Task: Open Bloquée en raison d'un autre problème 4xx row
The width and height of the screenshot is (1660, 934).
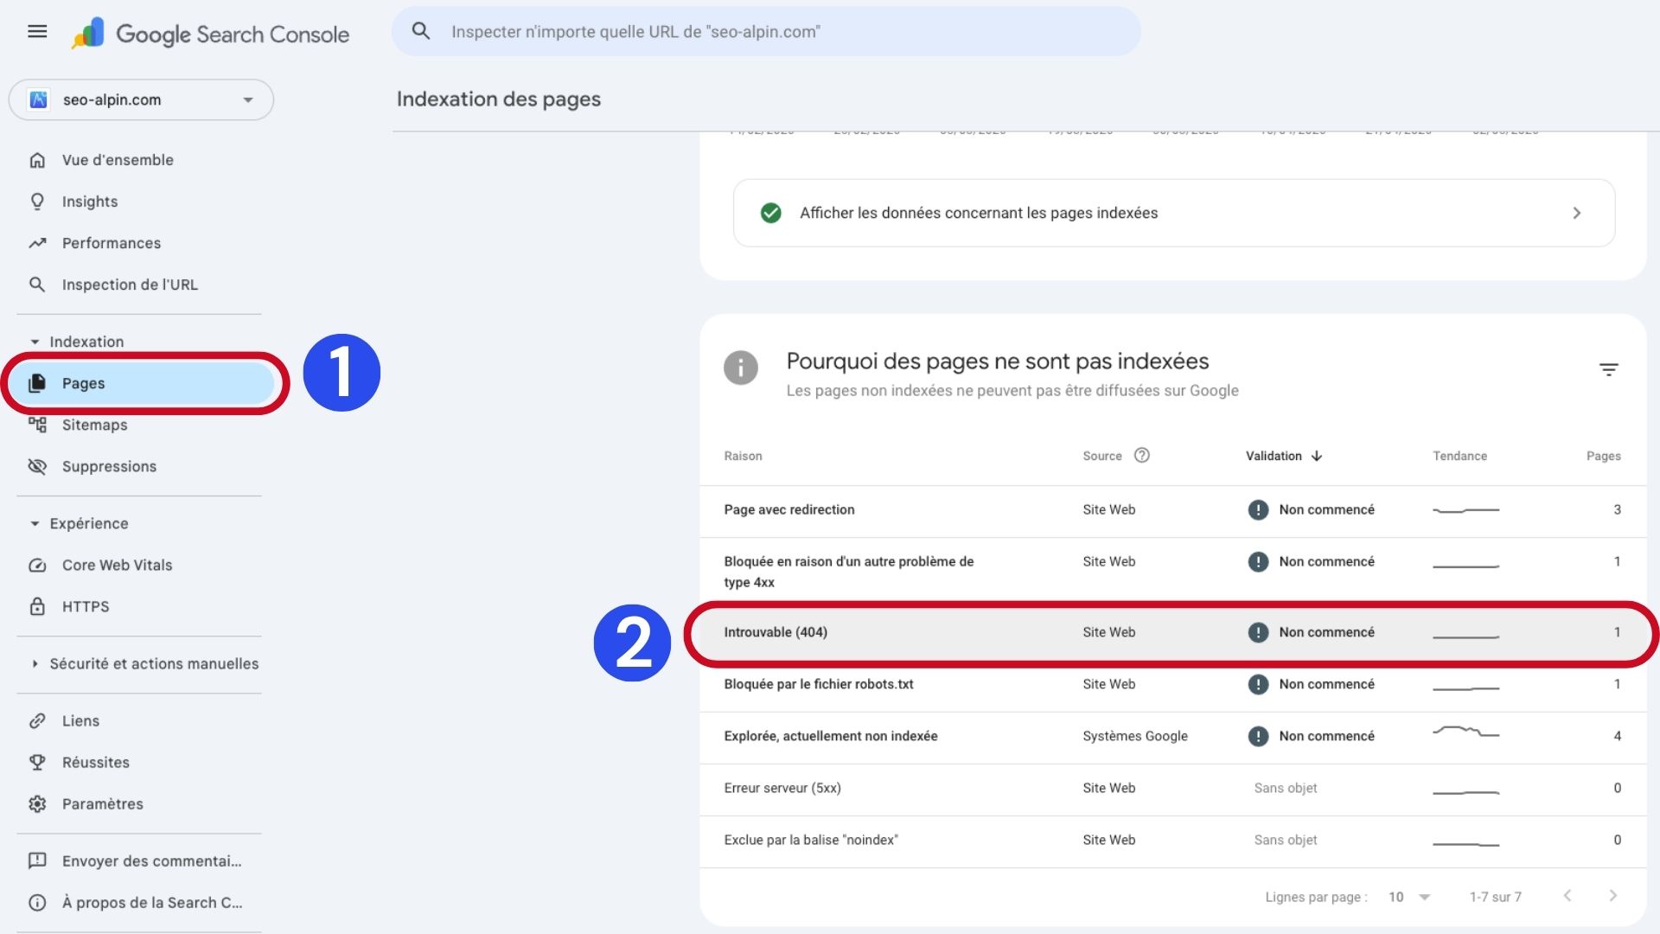Action: pos(1173,572)
